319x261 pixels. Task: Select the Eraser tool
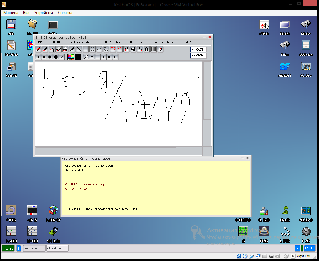(59, 49)
